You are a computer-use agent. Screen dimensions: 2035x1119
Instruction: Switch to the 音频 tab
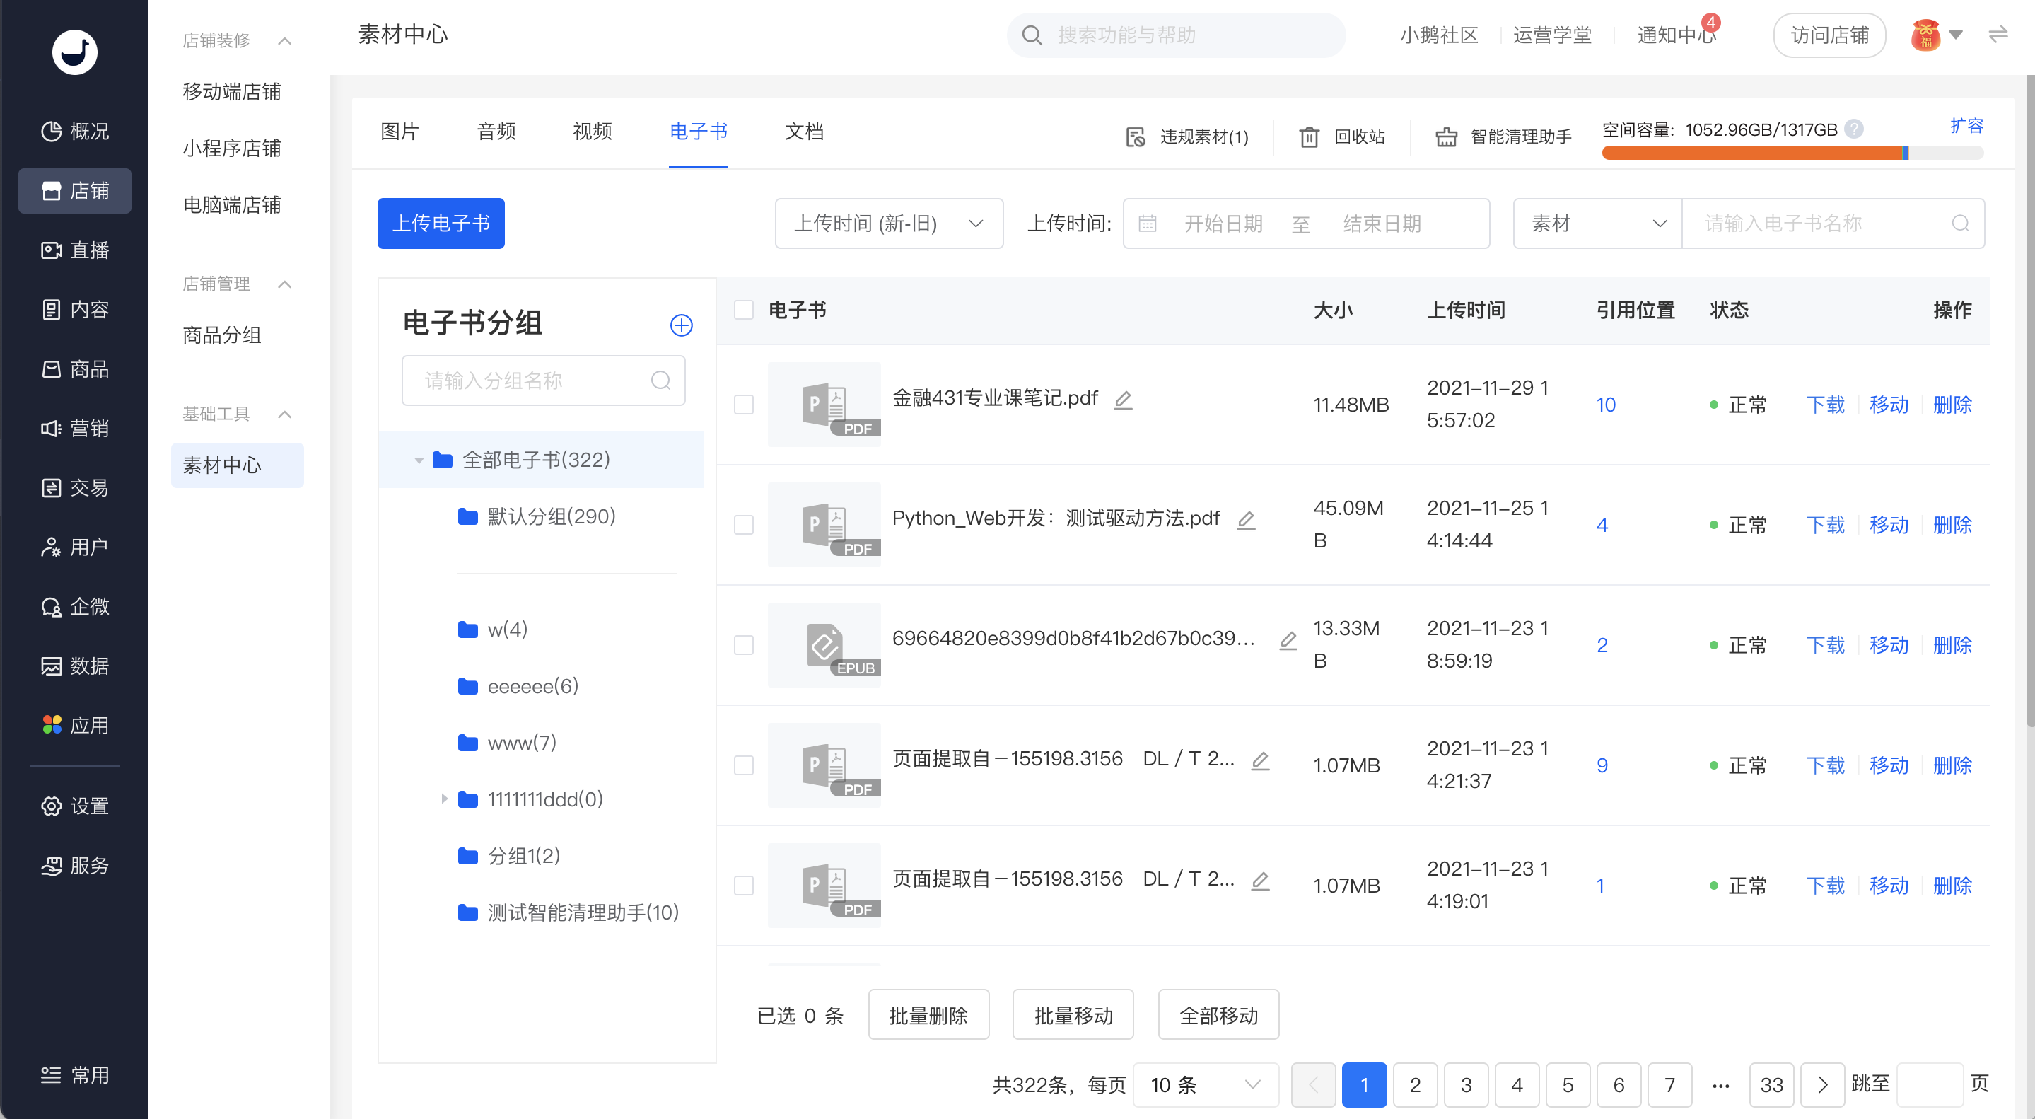coord(496,131)
